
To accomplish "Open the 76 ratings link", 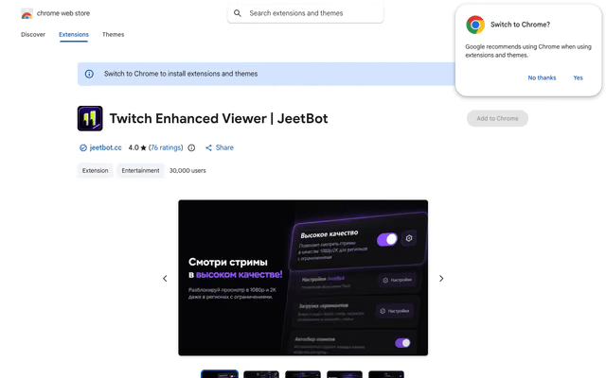I will tap(166, 147).
